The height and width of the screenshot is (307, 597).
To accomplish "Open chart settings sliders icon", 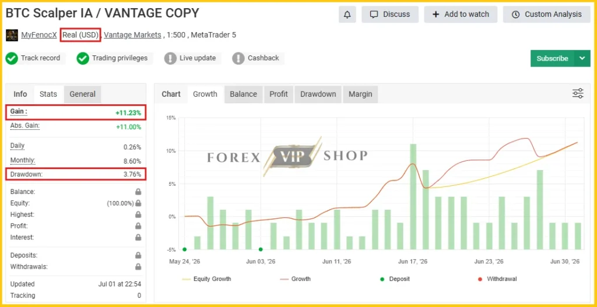I will click(x=578, y=94).
